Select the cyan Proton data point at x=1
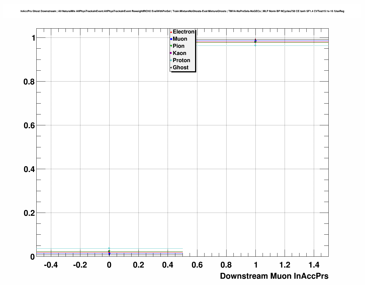 [255, 45]
